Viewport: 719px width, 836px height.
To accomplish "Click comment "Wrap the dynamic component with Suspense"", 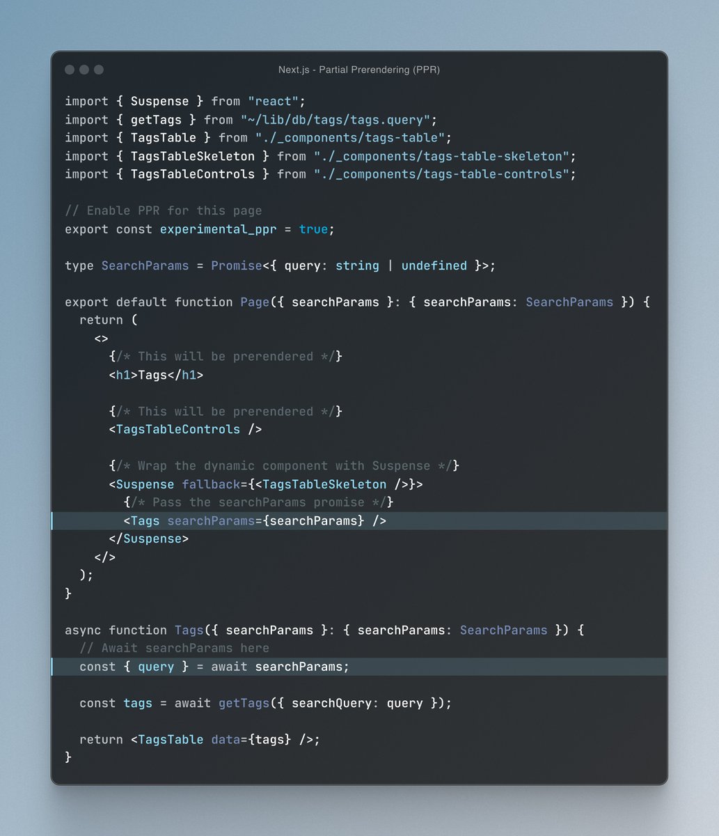I will coord(284,465).
